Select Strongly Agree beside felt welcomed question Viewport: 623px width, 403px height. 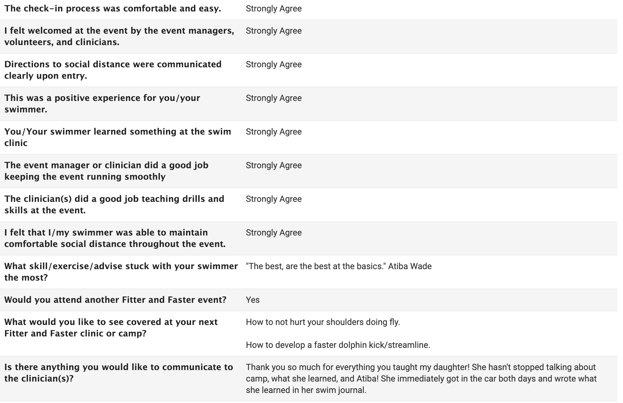click(274, 31)
